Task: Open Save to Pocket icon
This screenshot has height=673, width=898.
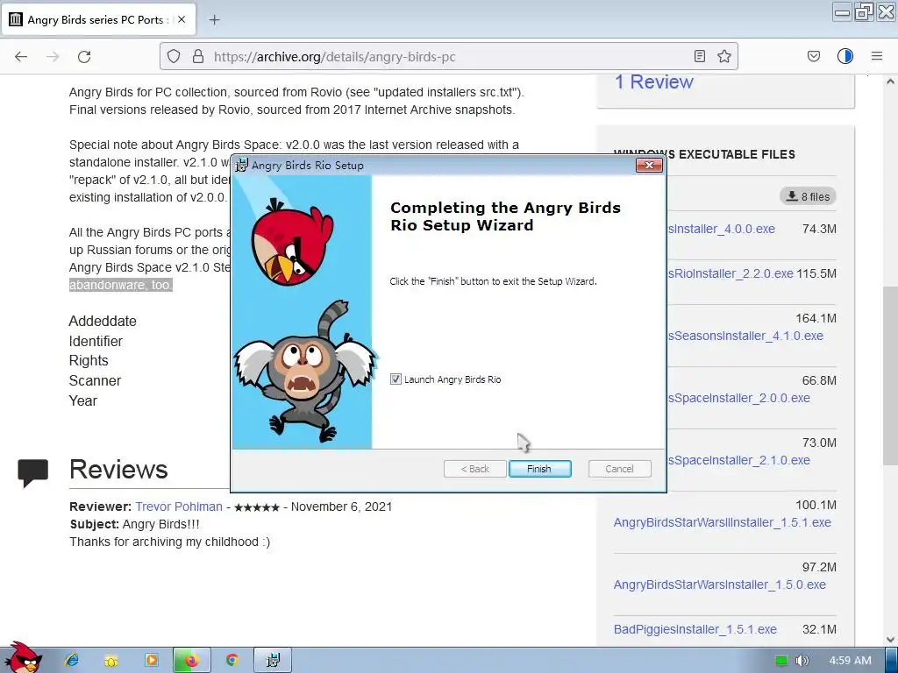Action: pos(813,56)
